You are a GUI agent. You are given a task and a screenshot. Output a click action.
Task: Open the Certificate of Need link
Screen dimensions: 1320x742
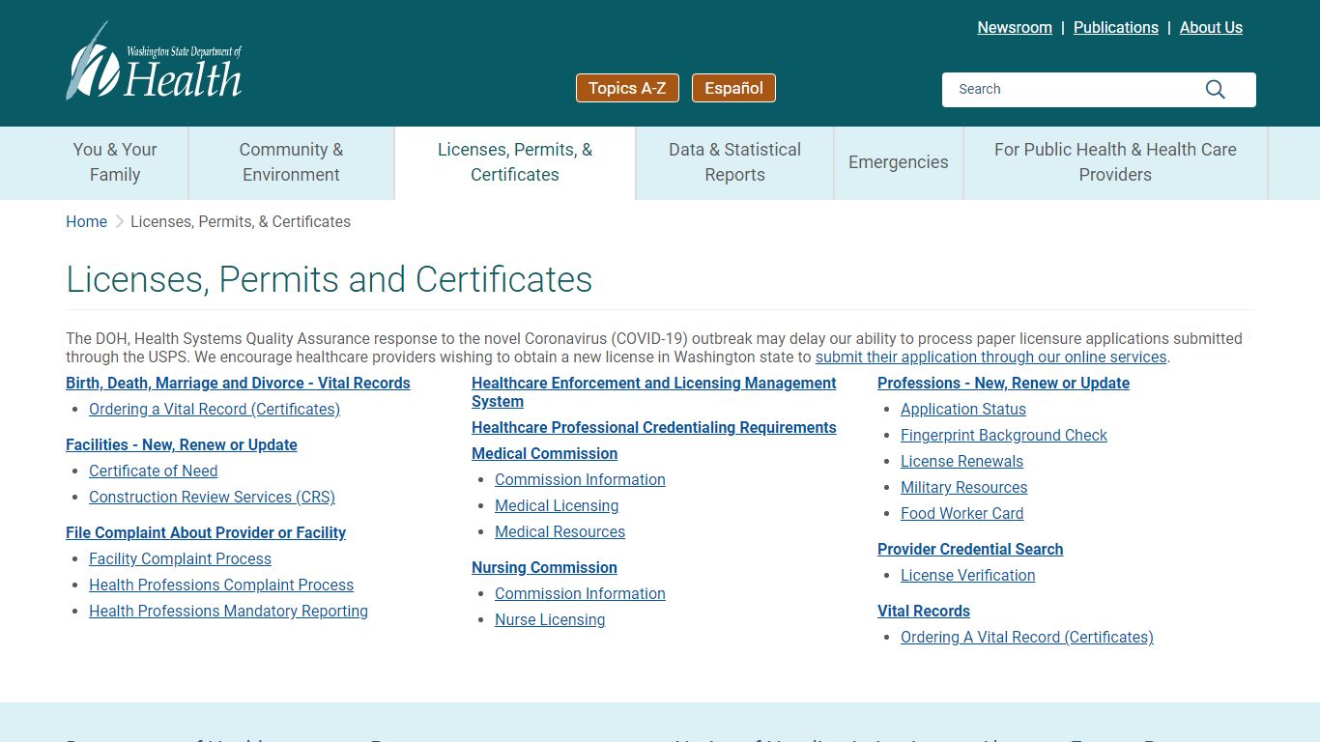point(153,471)
